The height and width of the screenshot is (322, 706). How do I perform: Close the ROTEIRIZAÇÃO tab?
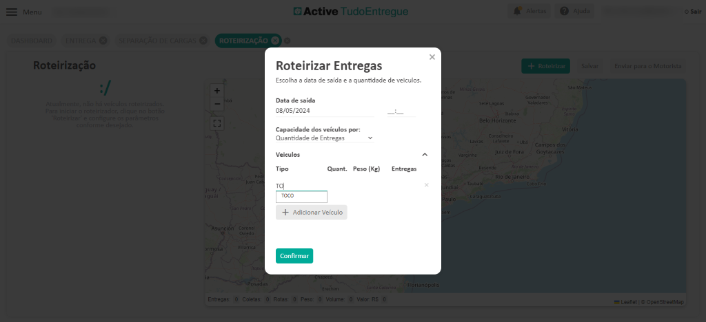point(275,41)
